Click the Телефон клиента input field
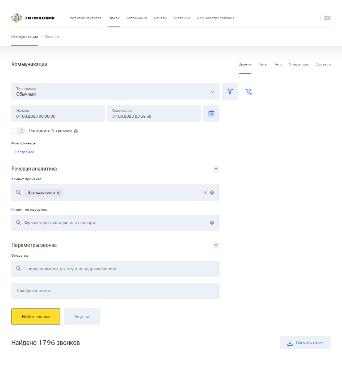Viewport: 342px width, 366px height. click(x=115, y=291)
